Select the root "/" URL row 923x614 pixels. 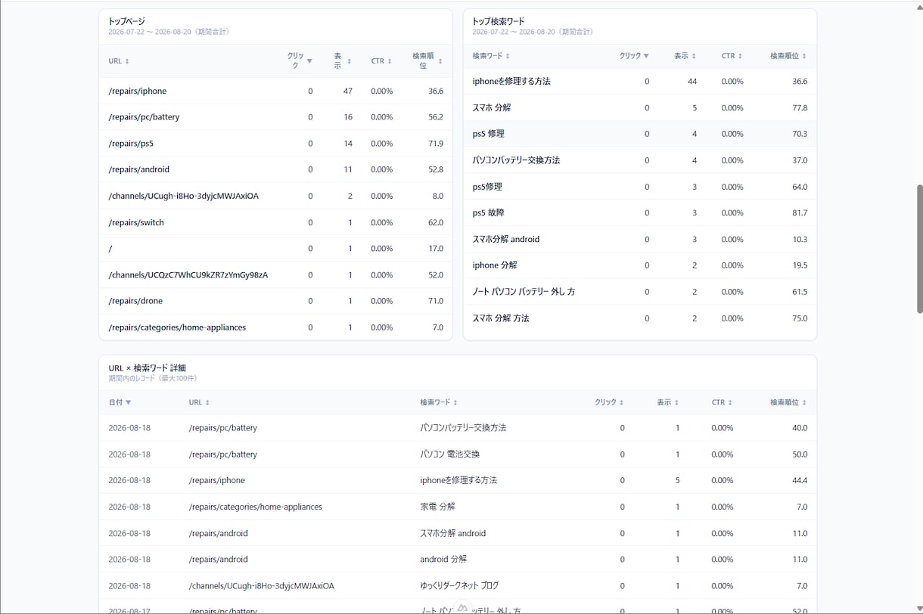click(x=275, y=248)
